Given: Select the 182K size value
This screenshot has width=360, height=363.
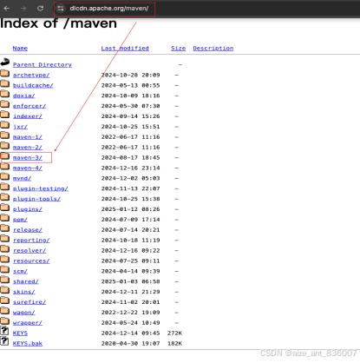Looking at the screenshot, I should pos(174,344).
